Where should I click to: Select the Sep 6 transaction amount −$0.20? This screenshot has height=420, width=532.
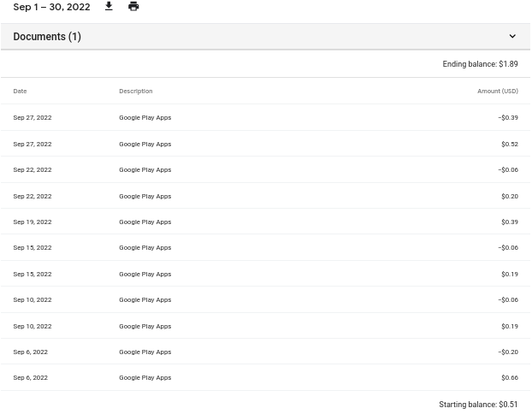pyautogui.click(x=508, y=352)
